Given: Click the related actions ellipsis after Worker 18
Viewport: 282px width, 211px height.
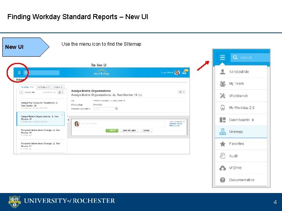Looking at the screenshot, I should tap(140, 95).
